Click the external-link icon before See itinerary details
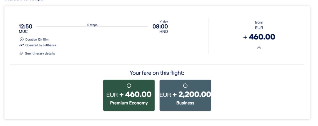 [21, 53]
